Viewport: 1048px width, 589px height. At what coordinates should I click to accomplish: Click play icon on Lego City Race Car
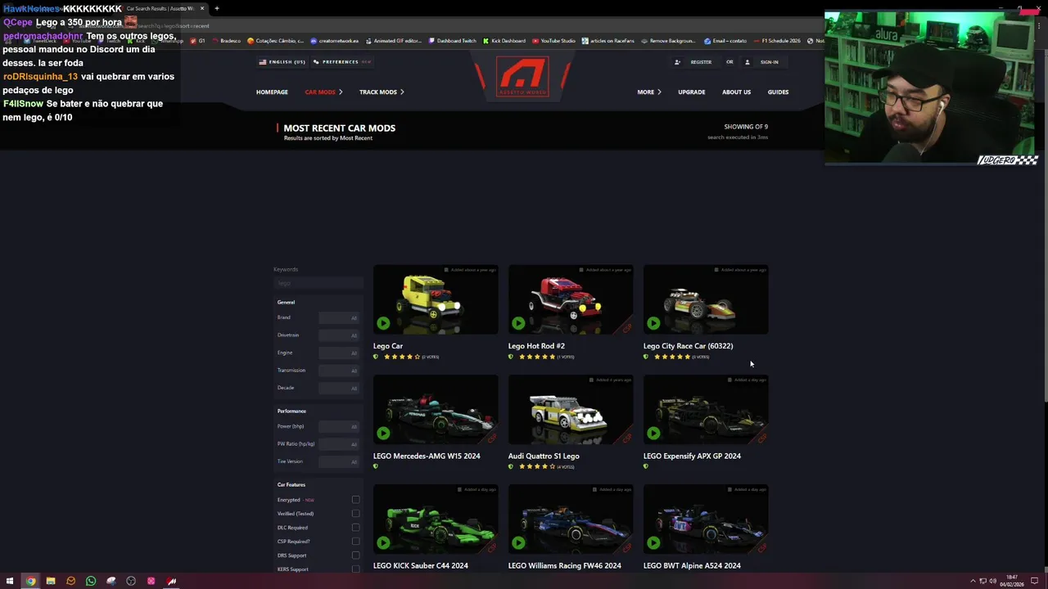(x=653, y=323)
